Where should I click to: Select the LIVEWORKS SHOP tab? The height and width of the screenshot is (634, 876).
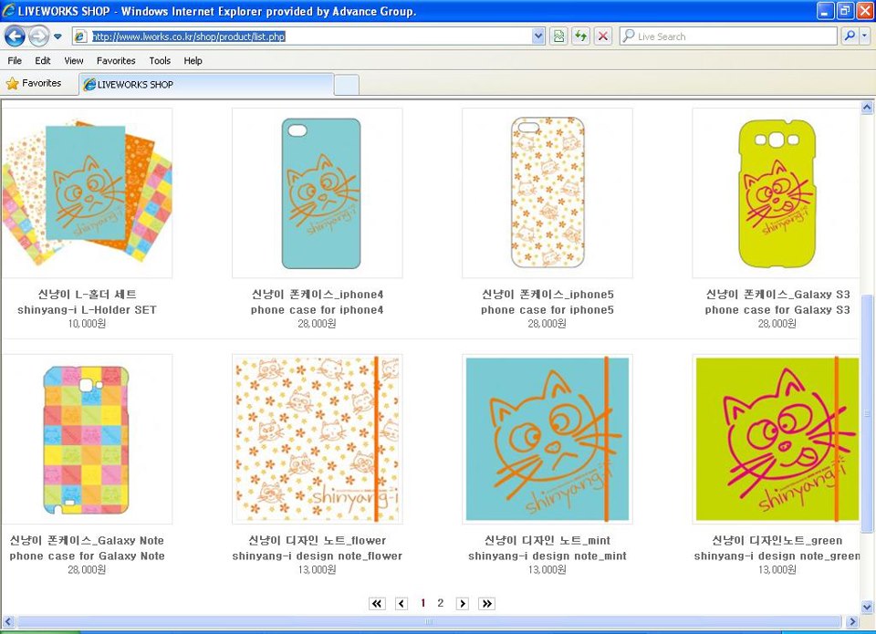click(x=207, y=84)
